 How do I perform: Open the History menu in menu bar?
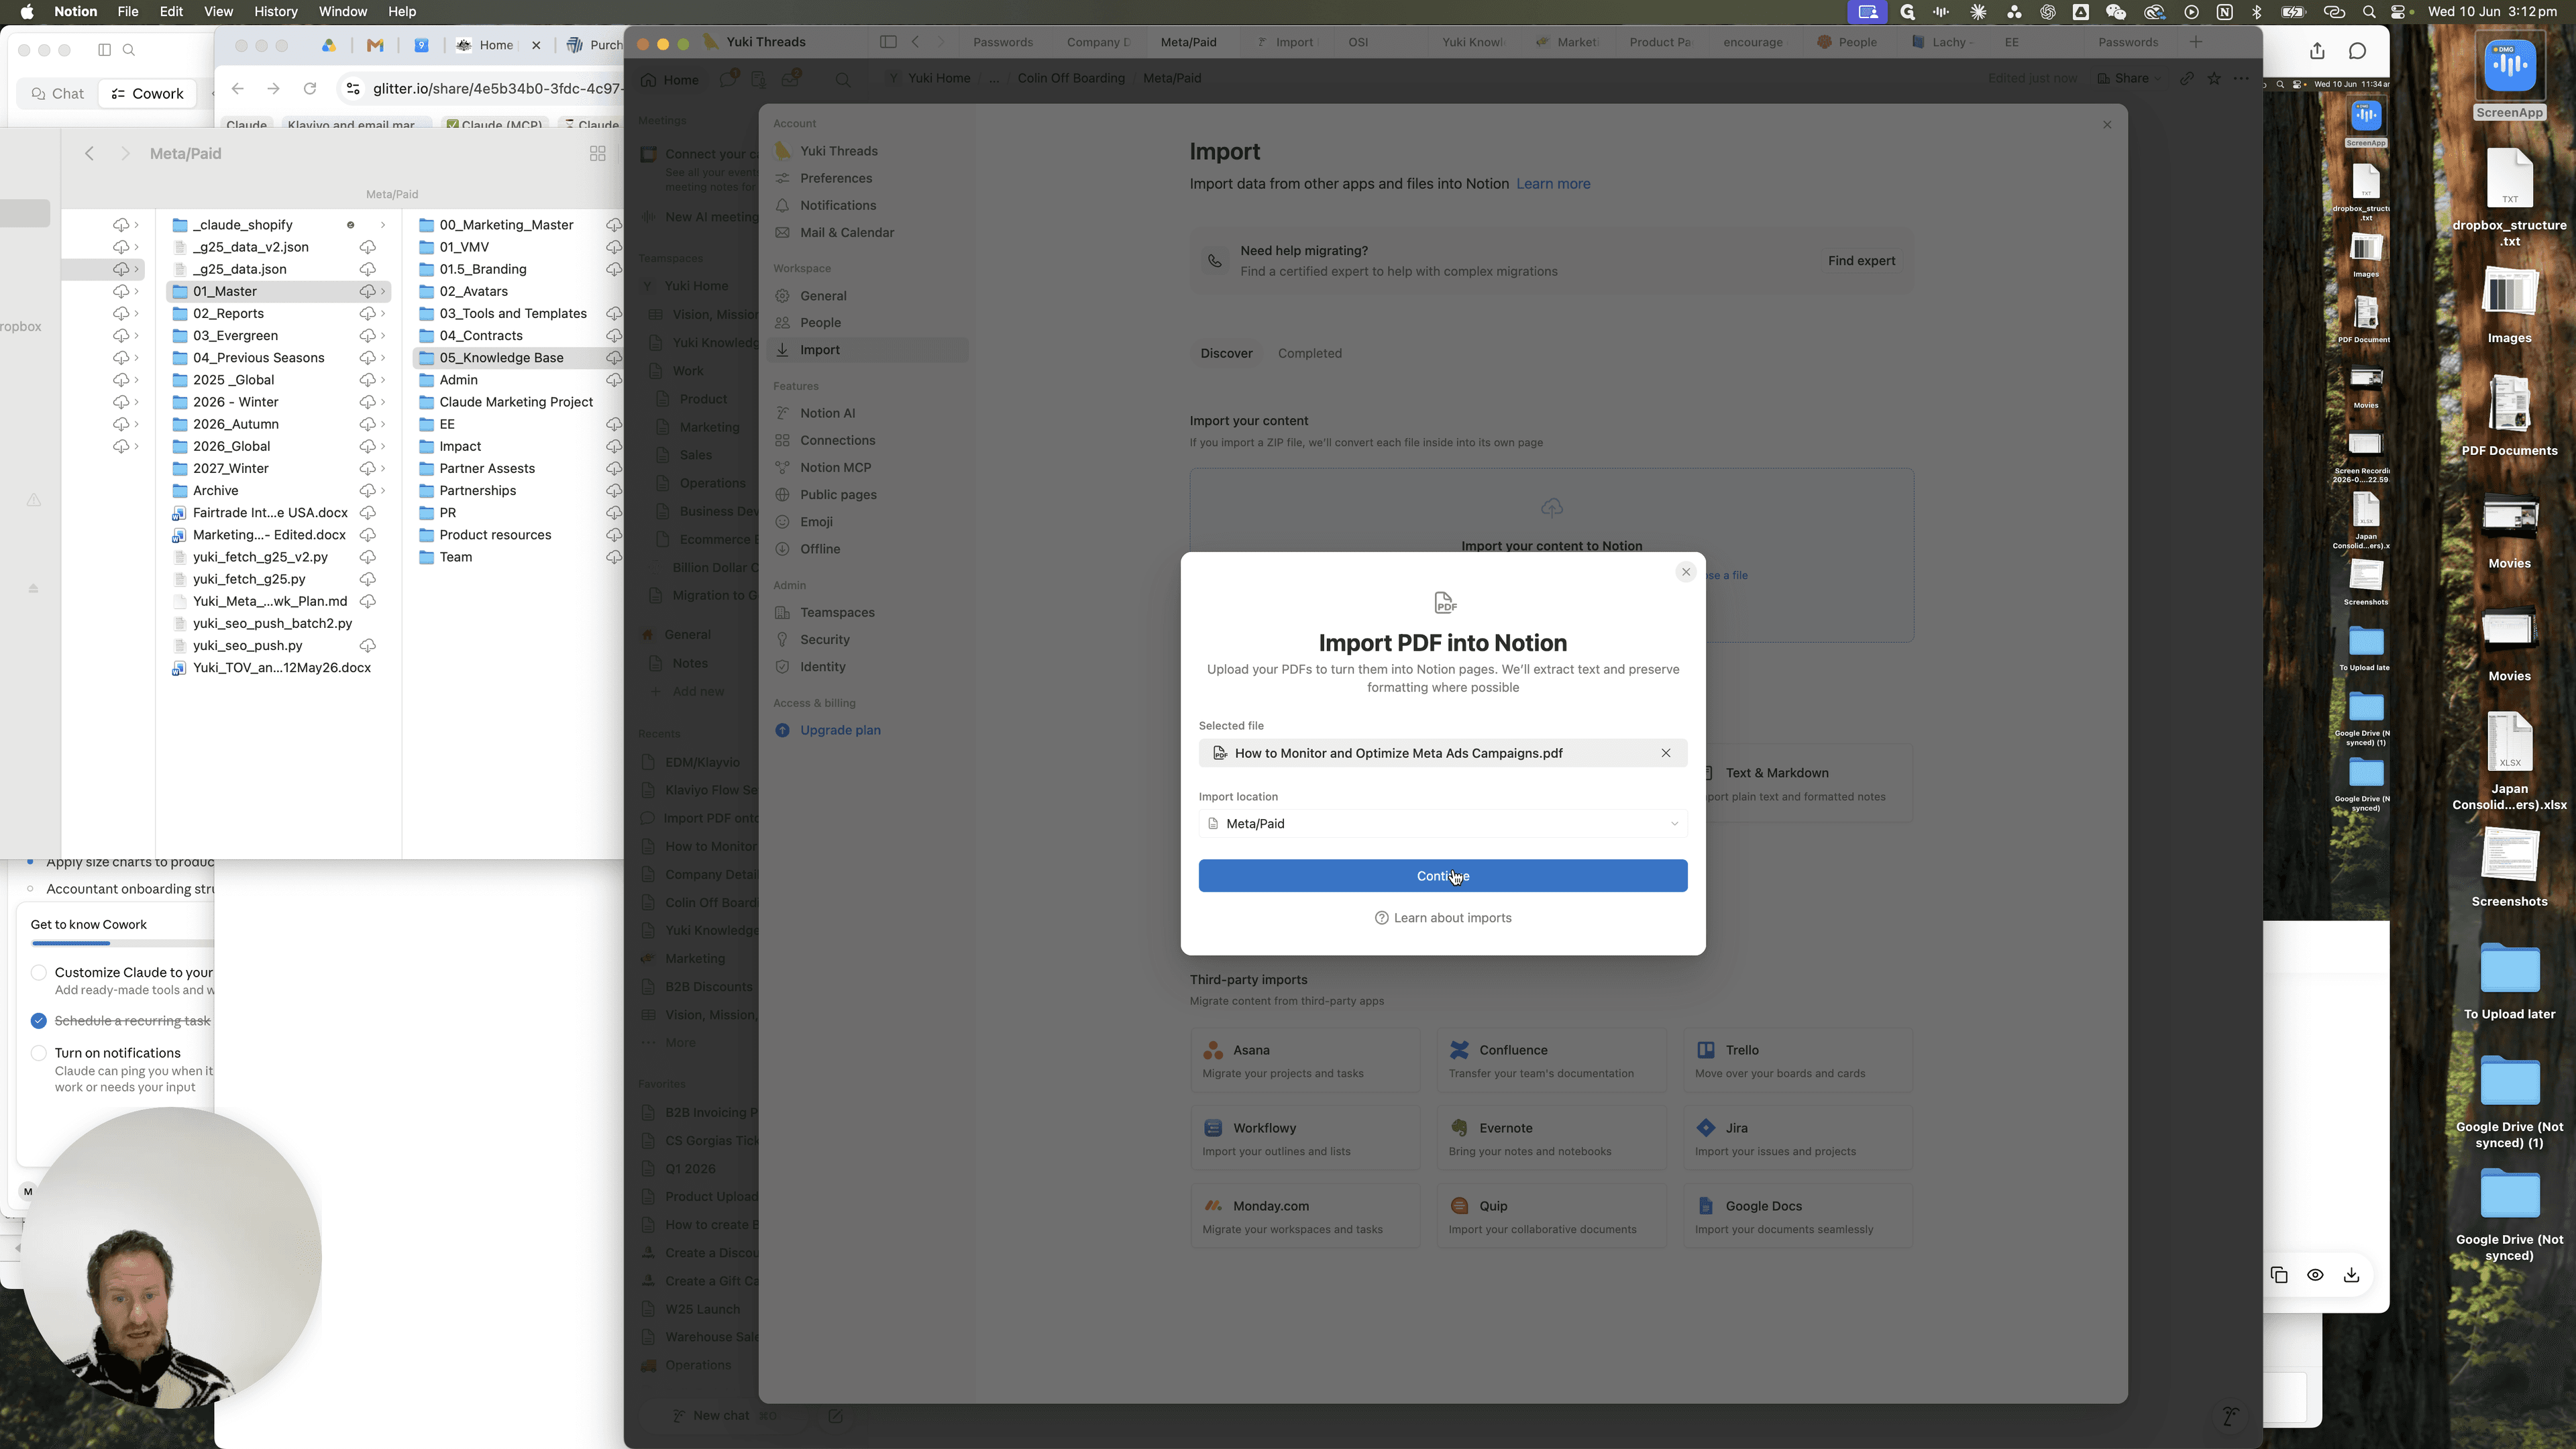click(275, 12)
